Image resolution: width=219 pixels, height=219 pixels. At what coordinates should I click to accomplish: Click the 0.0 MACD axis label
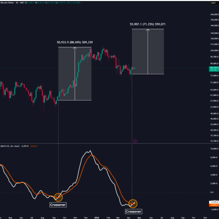[x=212, y=192]
